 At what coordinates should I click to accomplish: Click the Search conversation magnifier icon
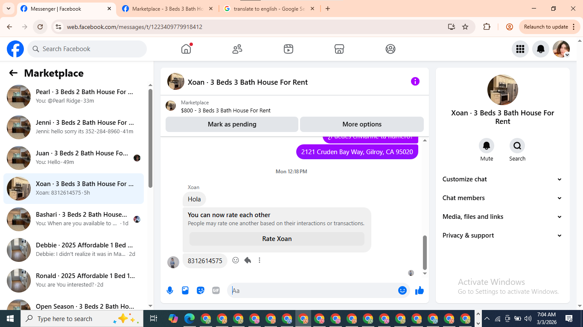pos(517,146)
